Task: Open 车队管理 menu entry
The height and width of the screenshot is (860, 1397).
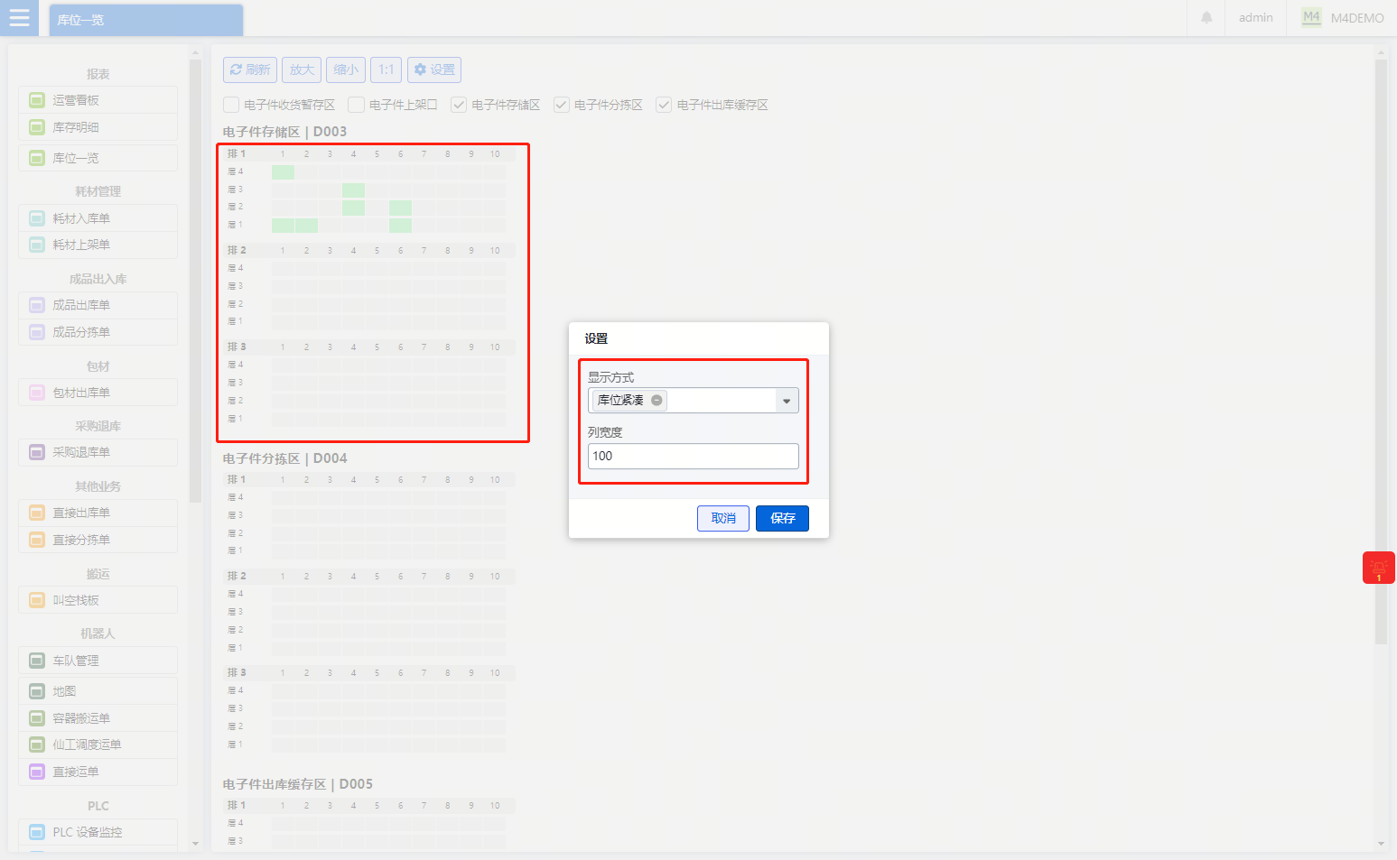Action: tap(98, 661)
